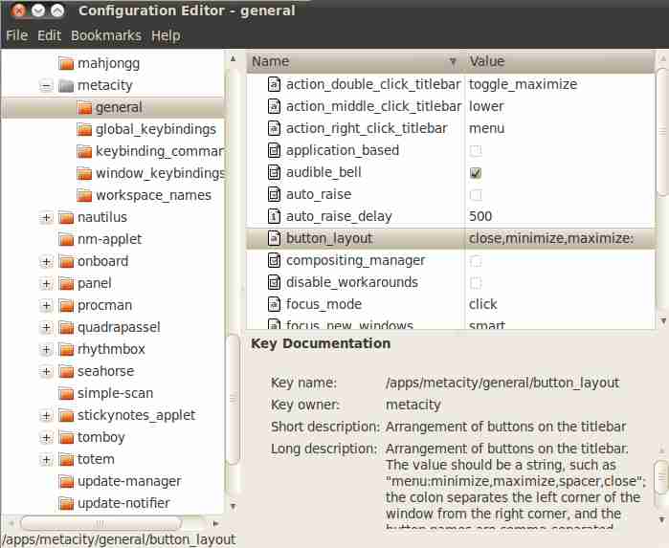The height and width of the screenshot is (548, 669).
Task: Click the down arrow of key list scrollbar
Action: tap(663, 320)
